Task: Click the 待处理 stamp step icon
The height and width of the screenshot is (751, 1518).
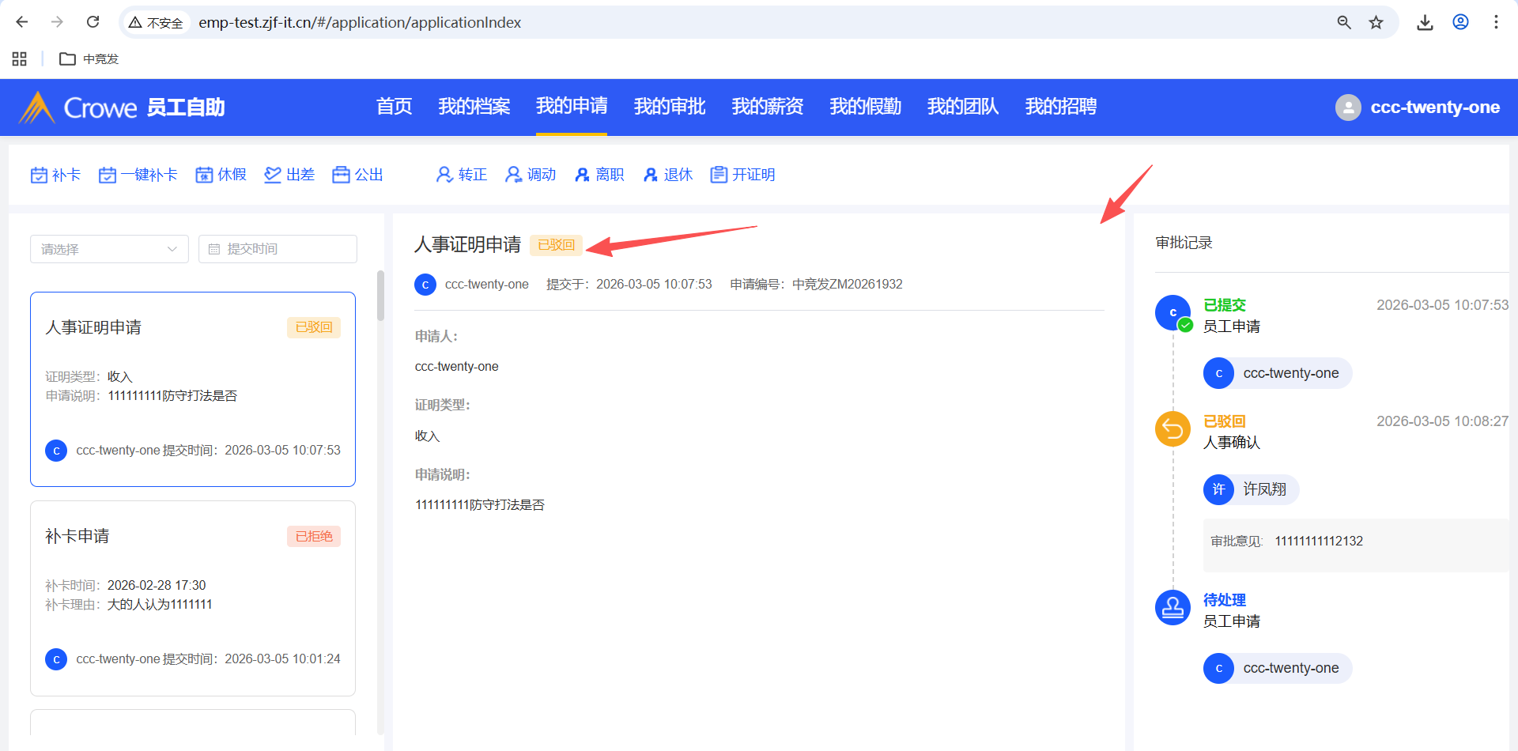Action: [1172, 608]
